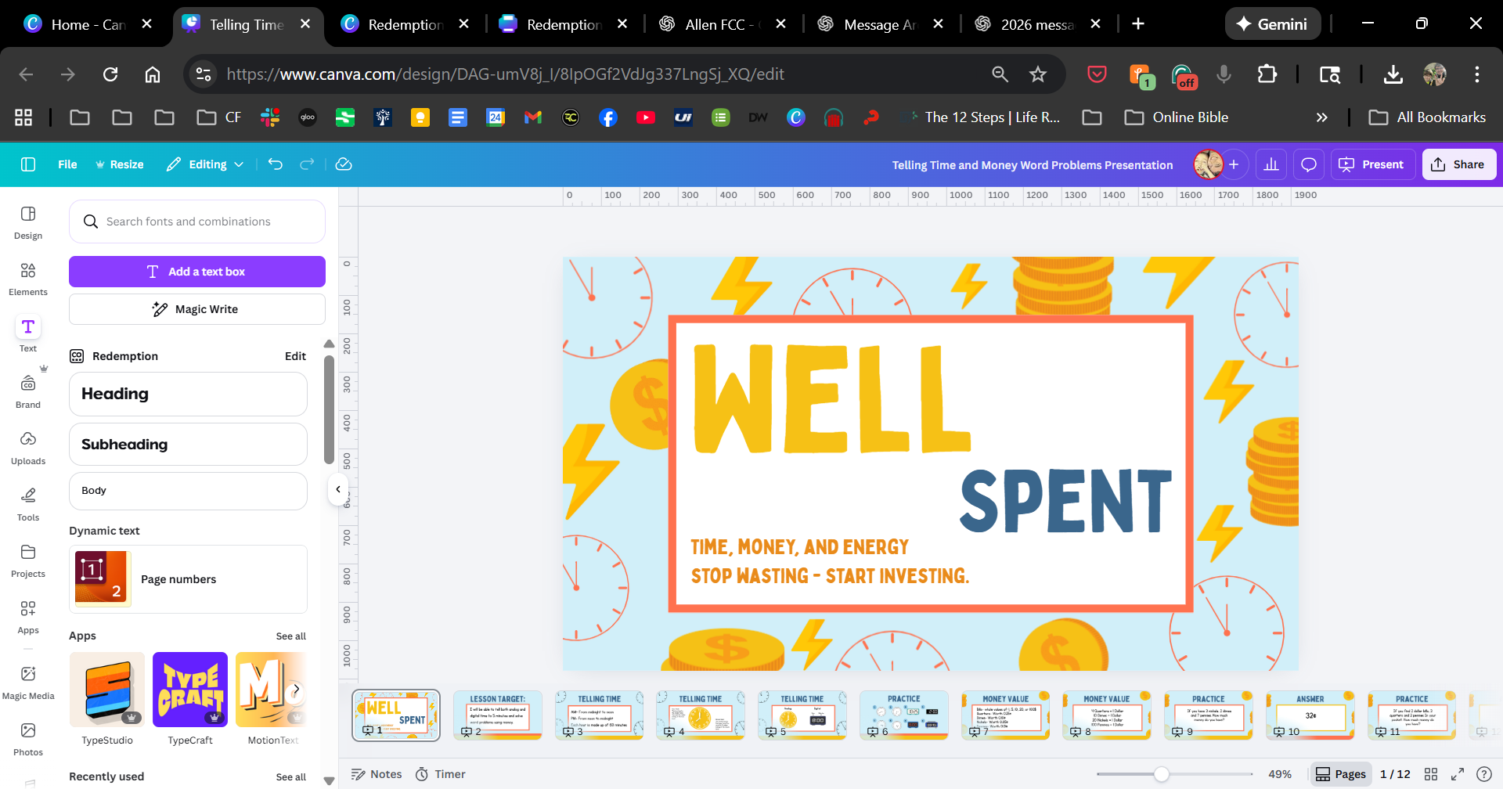Open the File menu
The width and height of the screenshot is (1503, 789).
(67, 164)
